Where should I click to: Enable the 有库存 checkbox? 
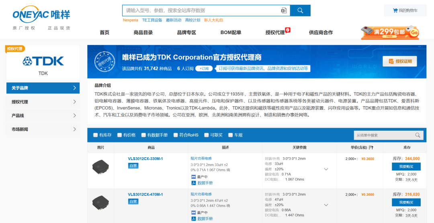96,135
